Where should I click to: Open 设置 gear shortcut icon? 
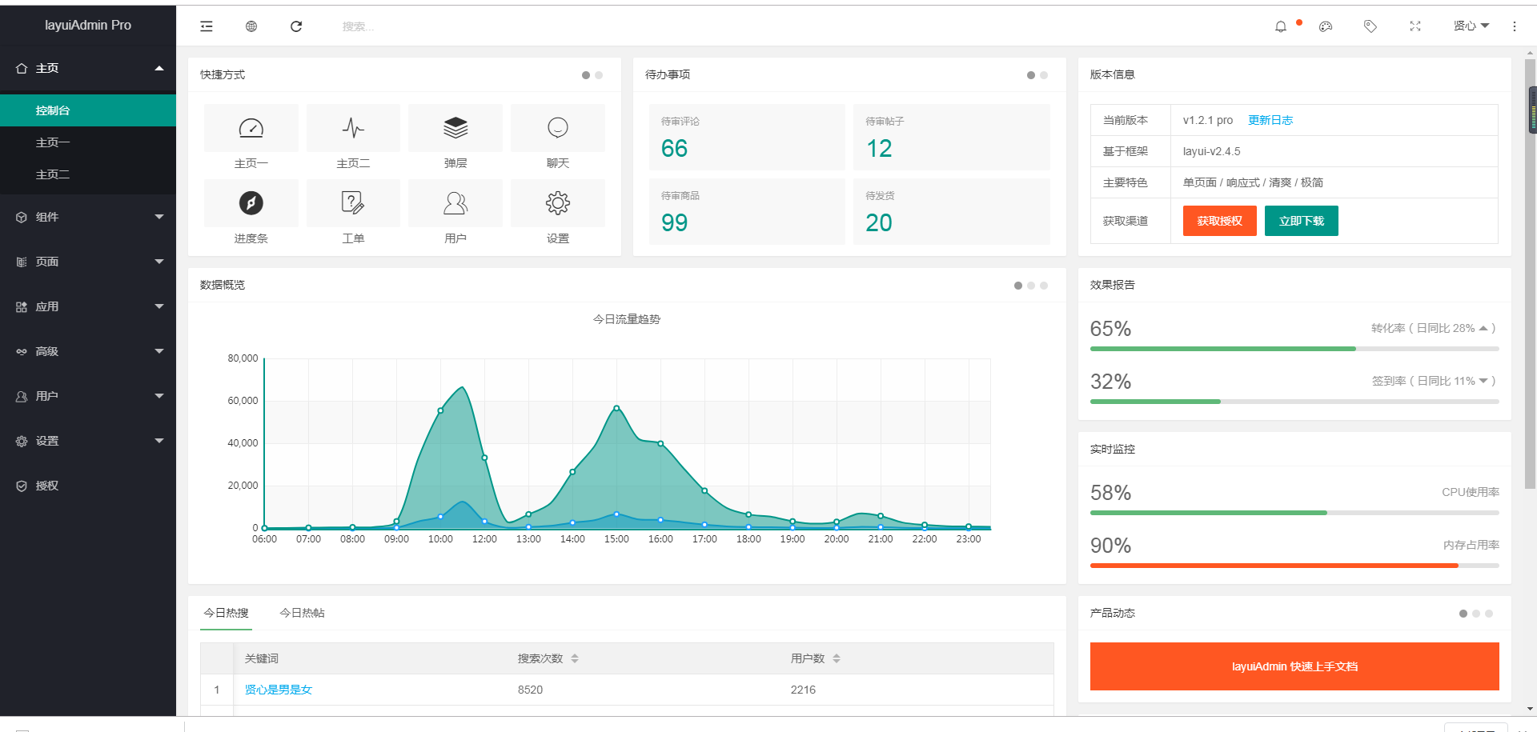(x=558, y=203)
